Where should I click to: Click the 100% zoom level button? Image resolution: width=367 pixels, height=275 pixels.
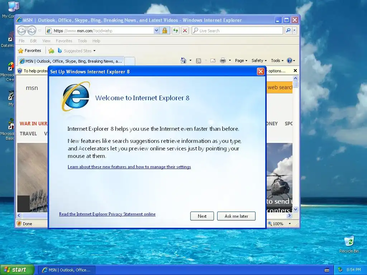(276, 224)
